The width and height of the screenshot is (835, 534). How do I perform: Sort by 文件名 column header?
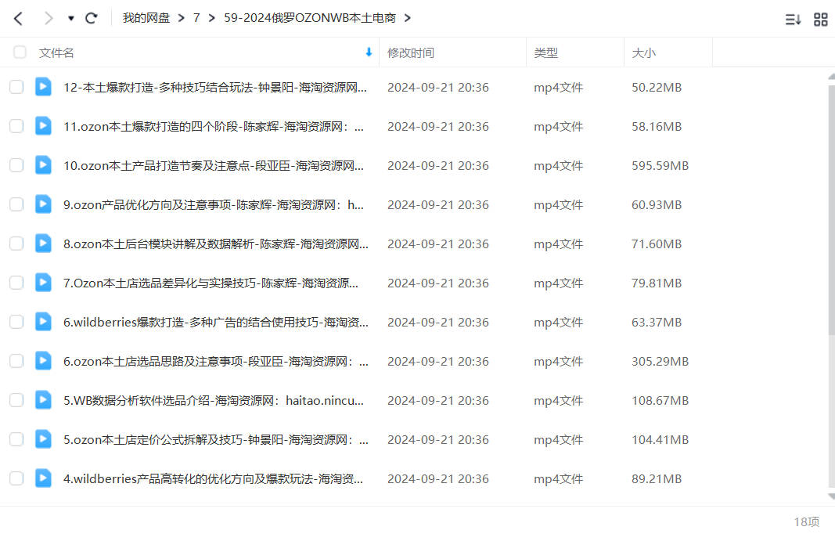56,52
